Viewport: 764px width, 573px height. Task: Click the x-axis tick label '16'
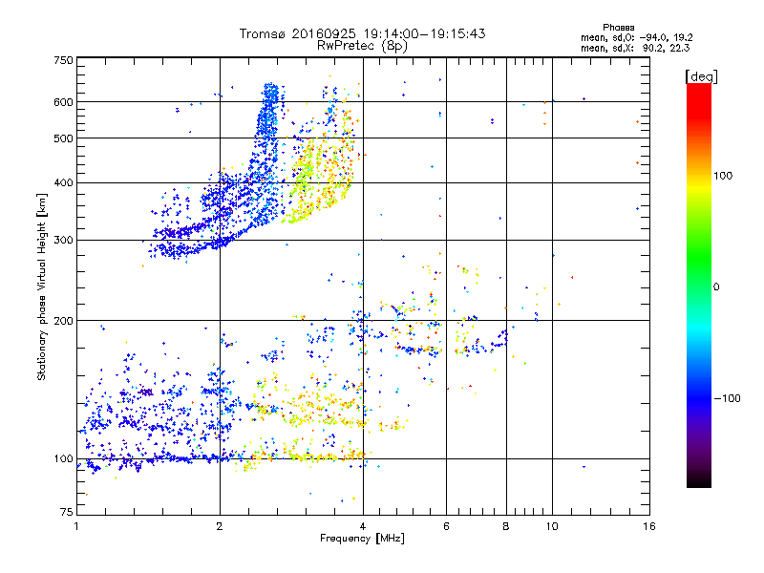649,526
